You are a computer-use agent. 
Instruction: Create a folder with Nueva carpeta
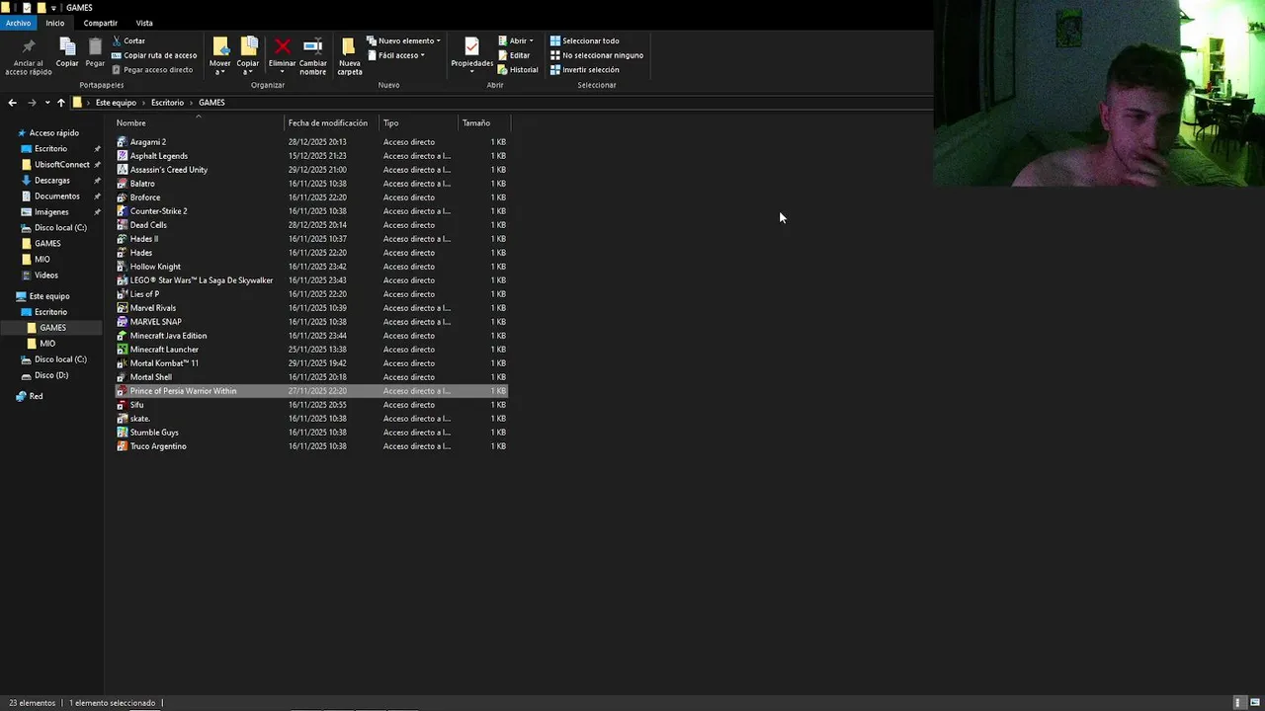tap(350, 56)
